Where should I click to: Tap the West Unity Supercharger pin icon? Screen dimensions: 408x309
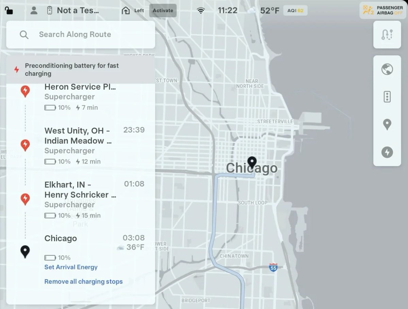(25, 145)
